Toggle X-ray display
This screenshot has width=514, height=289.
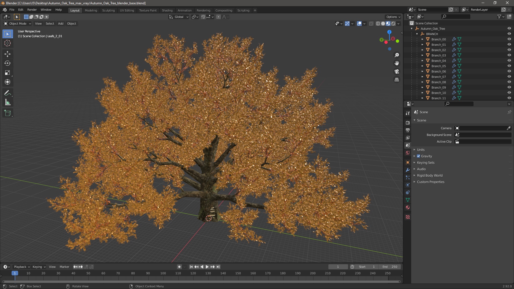tap(371, 24)
